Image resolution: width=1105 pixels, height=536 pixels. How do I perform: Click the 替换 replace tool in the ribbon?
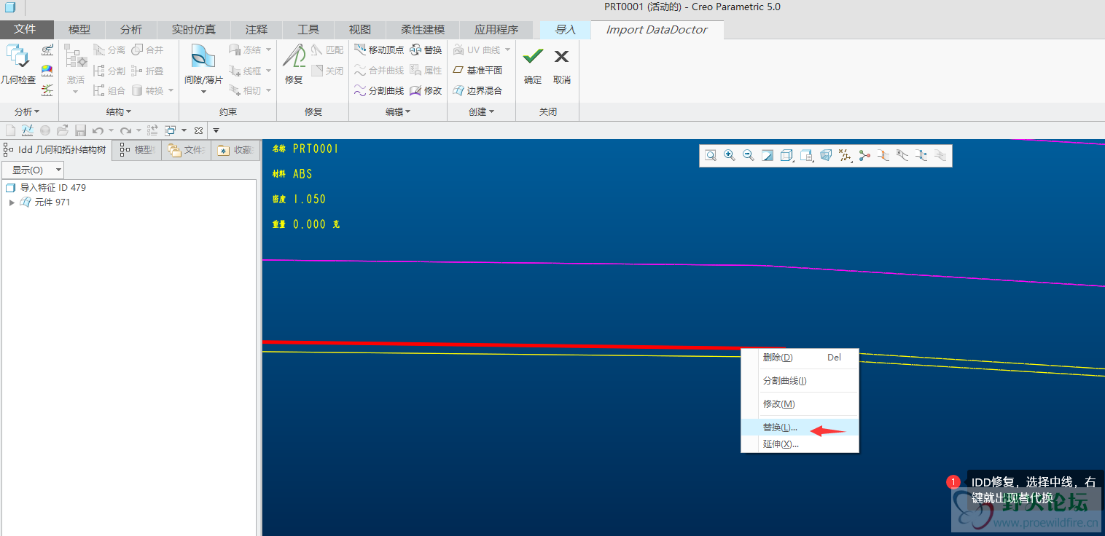pos(426,50)
